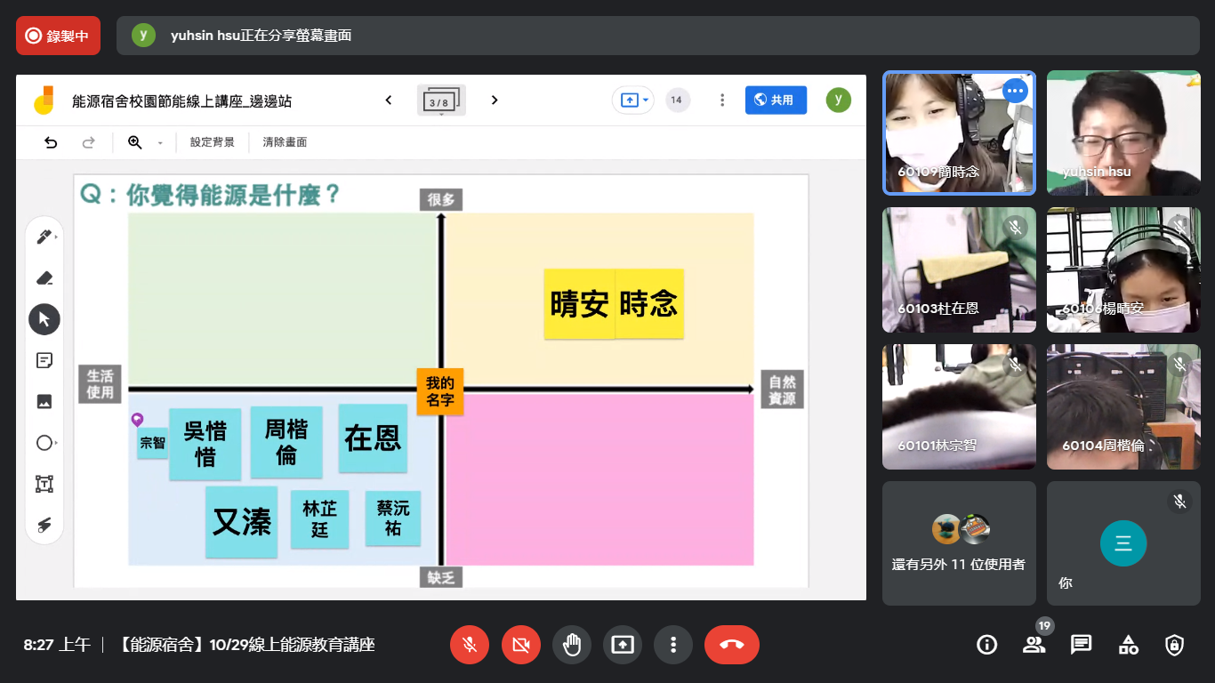Viewport: 1215px width, 683px height.
Task: Click the 生活使用 axis label
Action: (101, 385)
